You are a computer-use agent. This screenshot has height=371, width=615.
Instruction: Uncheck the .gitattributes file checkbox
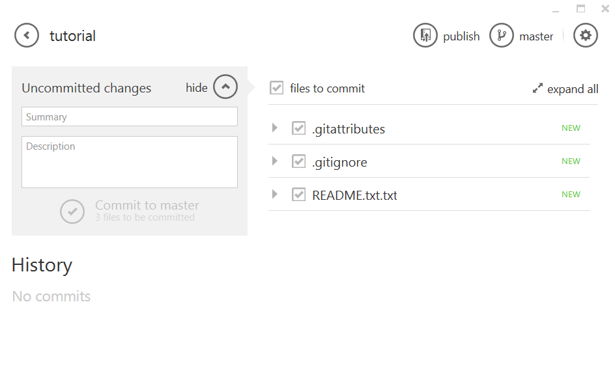point(299,128)
